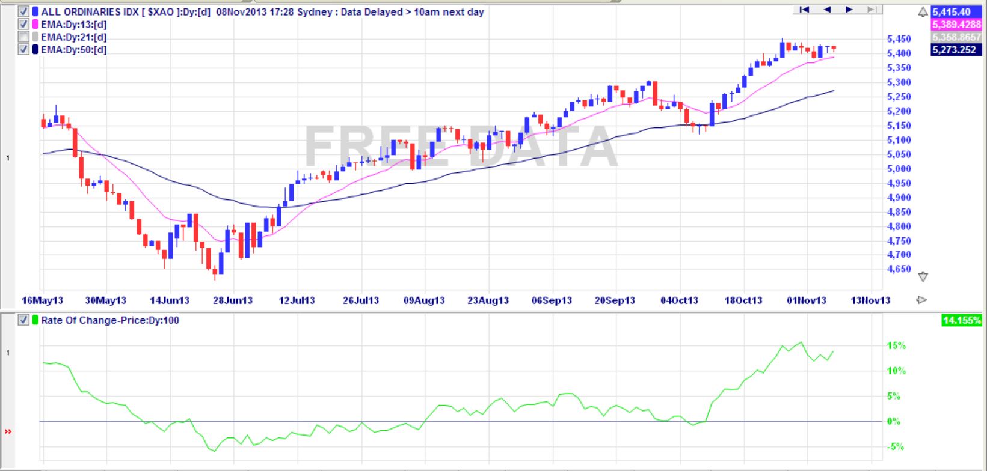The height and width of the screenshot is (471, 987).
Task: Untick the ALL ORDINARIES IDX checkbox
Action: pos(23,11)
